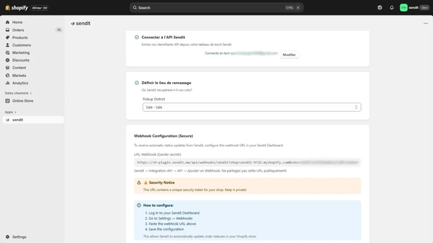Click 'Connecter à l'API Sendit' heading

(x=163, y=37)
